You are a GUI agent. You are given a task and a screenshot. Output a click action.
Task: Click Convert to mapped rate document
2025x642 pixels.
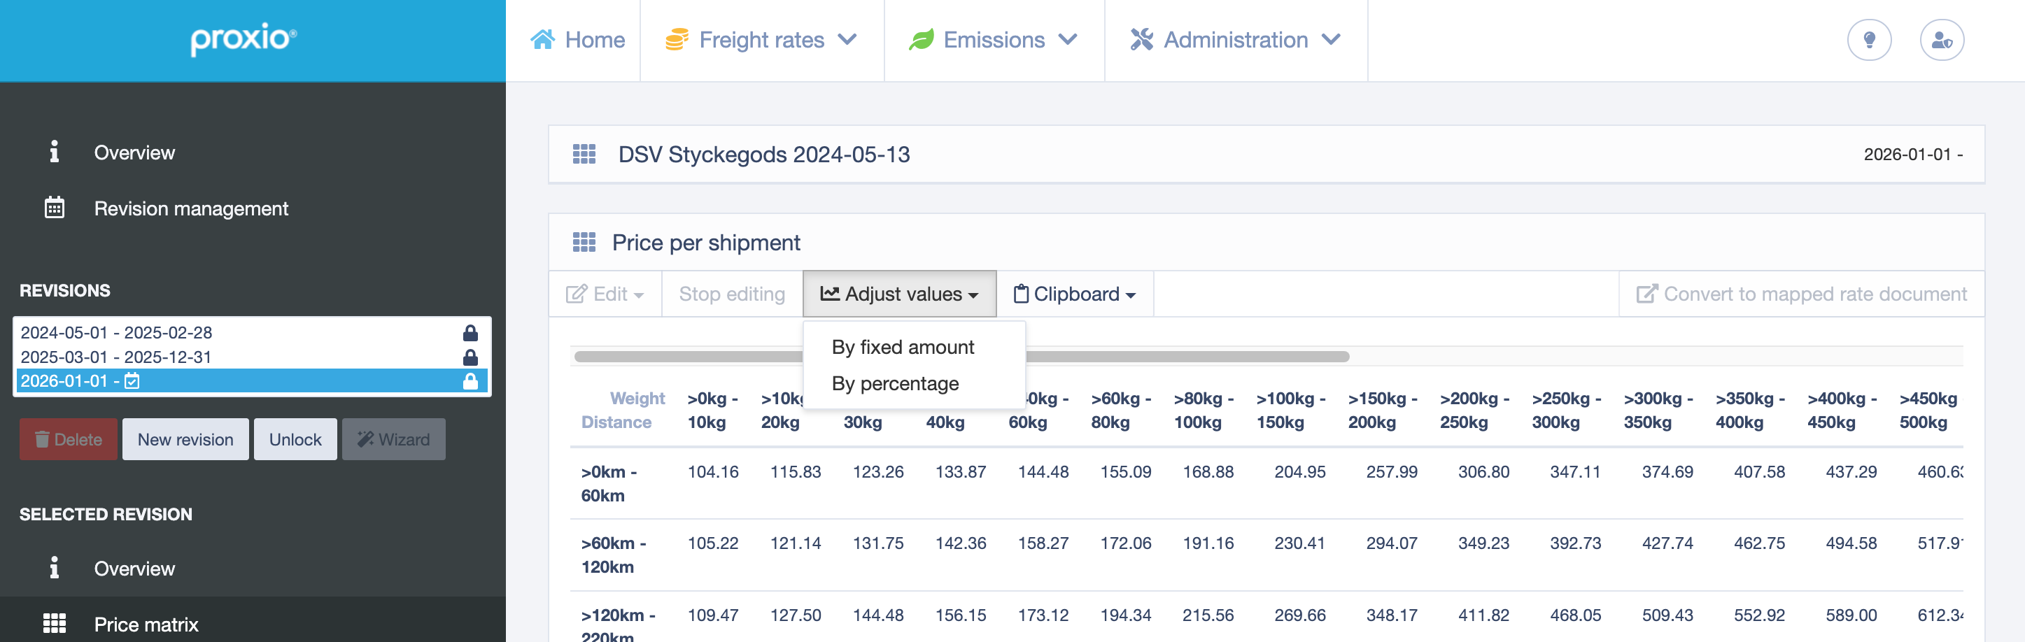pos(1801,294)
